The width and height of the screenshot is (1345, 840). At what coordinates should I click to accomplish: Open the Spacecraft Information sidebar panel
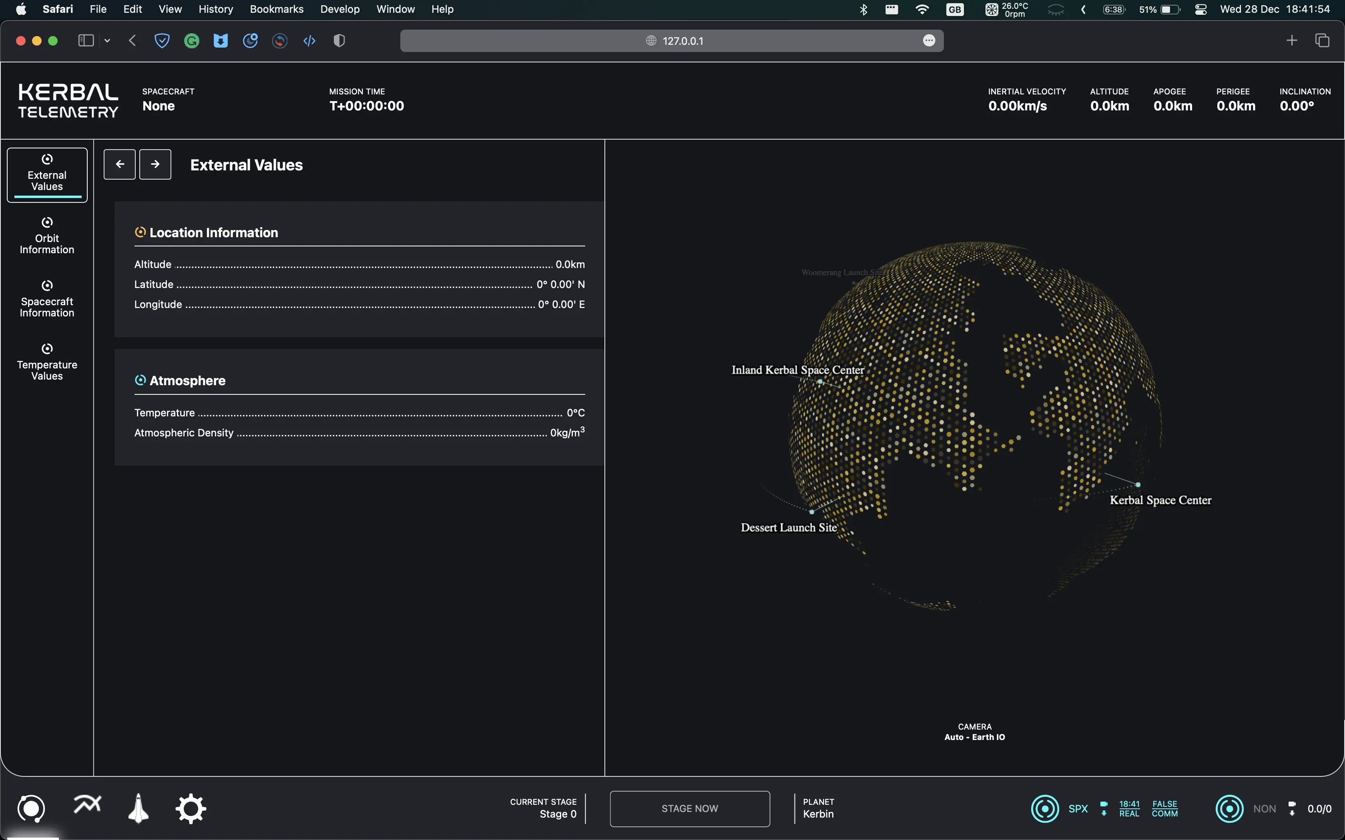(x=47, y=299)
